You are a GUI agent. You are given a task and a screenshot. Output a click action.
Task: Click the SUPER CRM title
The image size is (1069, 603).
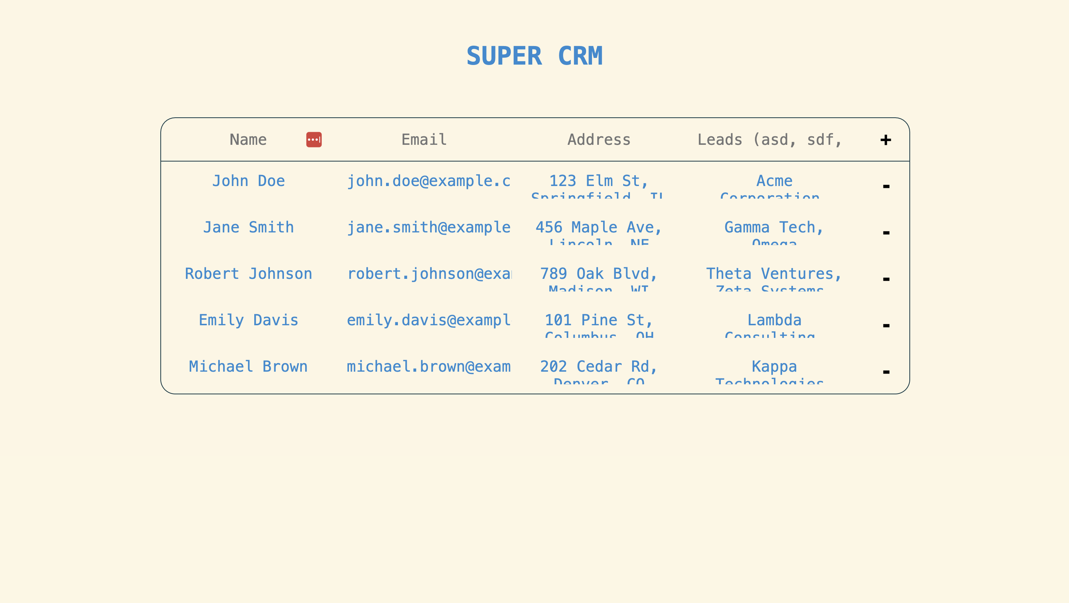535,55
